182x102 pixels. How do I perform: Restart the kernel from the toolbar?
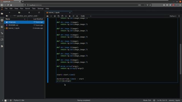[x=73, y=16]
